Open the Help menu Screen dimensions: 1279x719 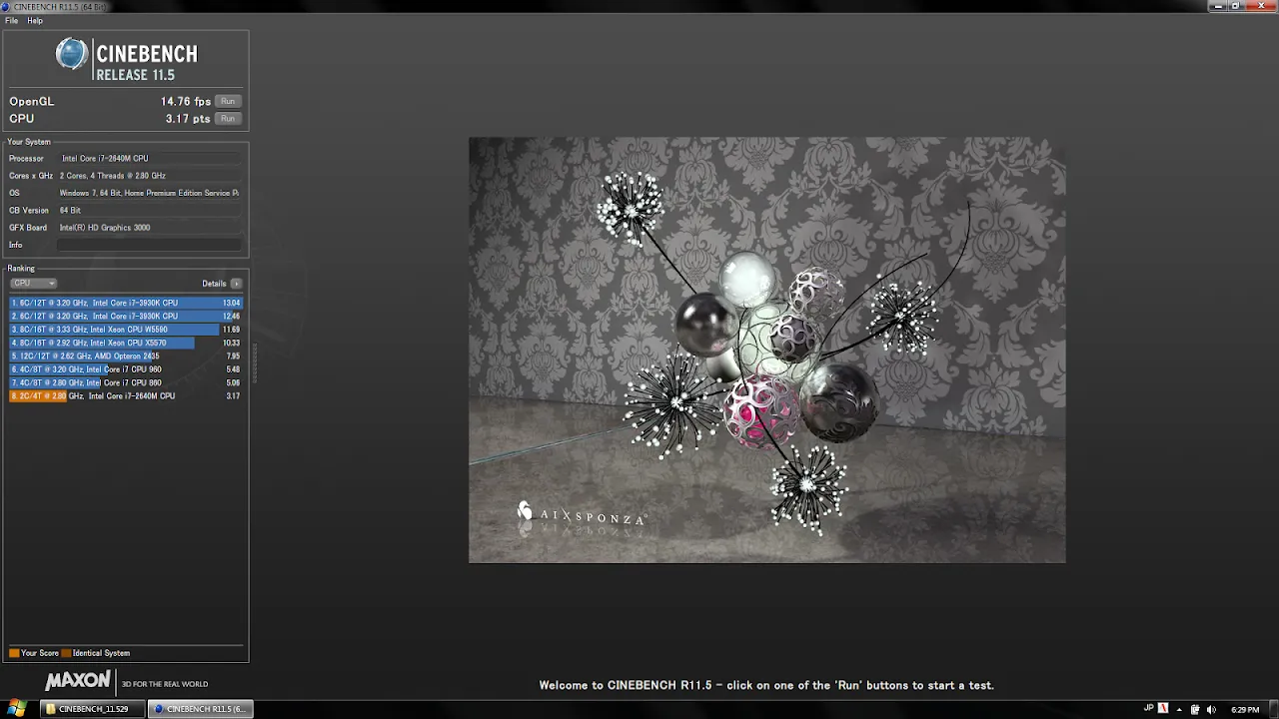click(x=35, y=21)
